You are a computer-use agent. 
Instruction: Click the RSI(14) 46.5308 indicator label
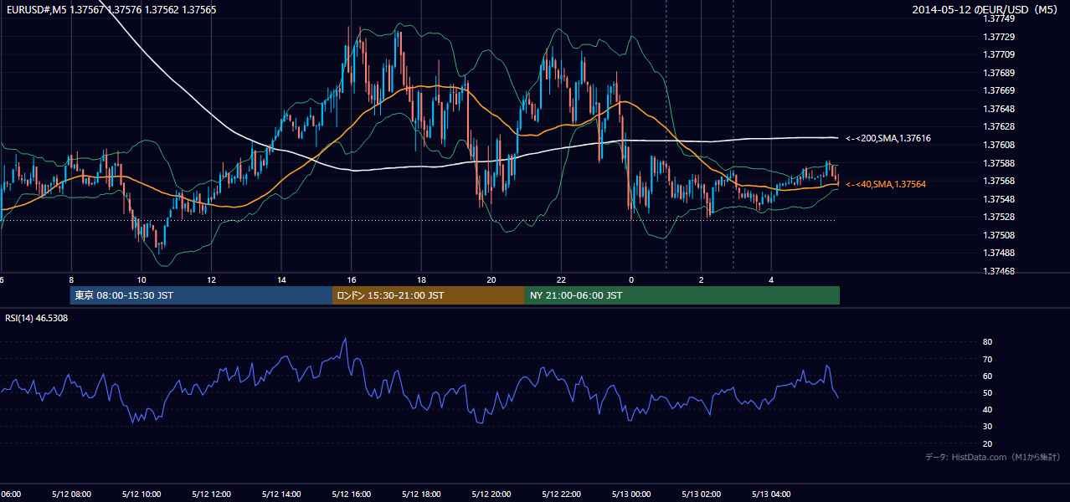click(37, 318)
